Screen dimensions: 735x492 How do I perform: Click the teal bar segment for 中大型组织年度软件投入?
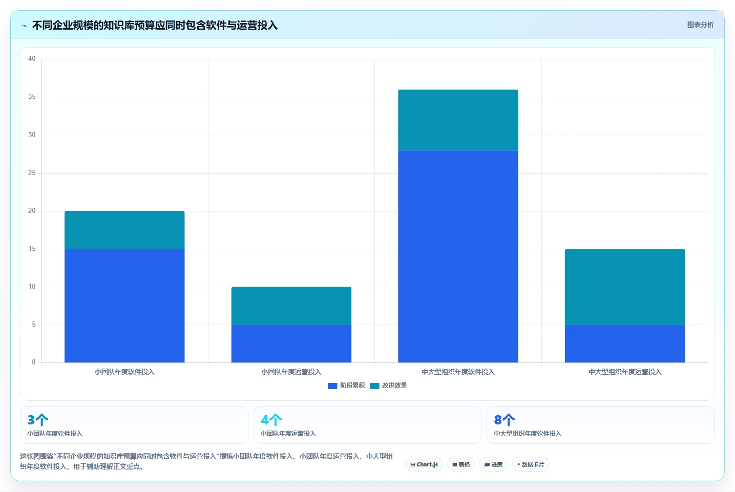click(x=458, y=120)
